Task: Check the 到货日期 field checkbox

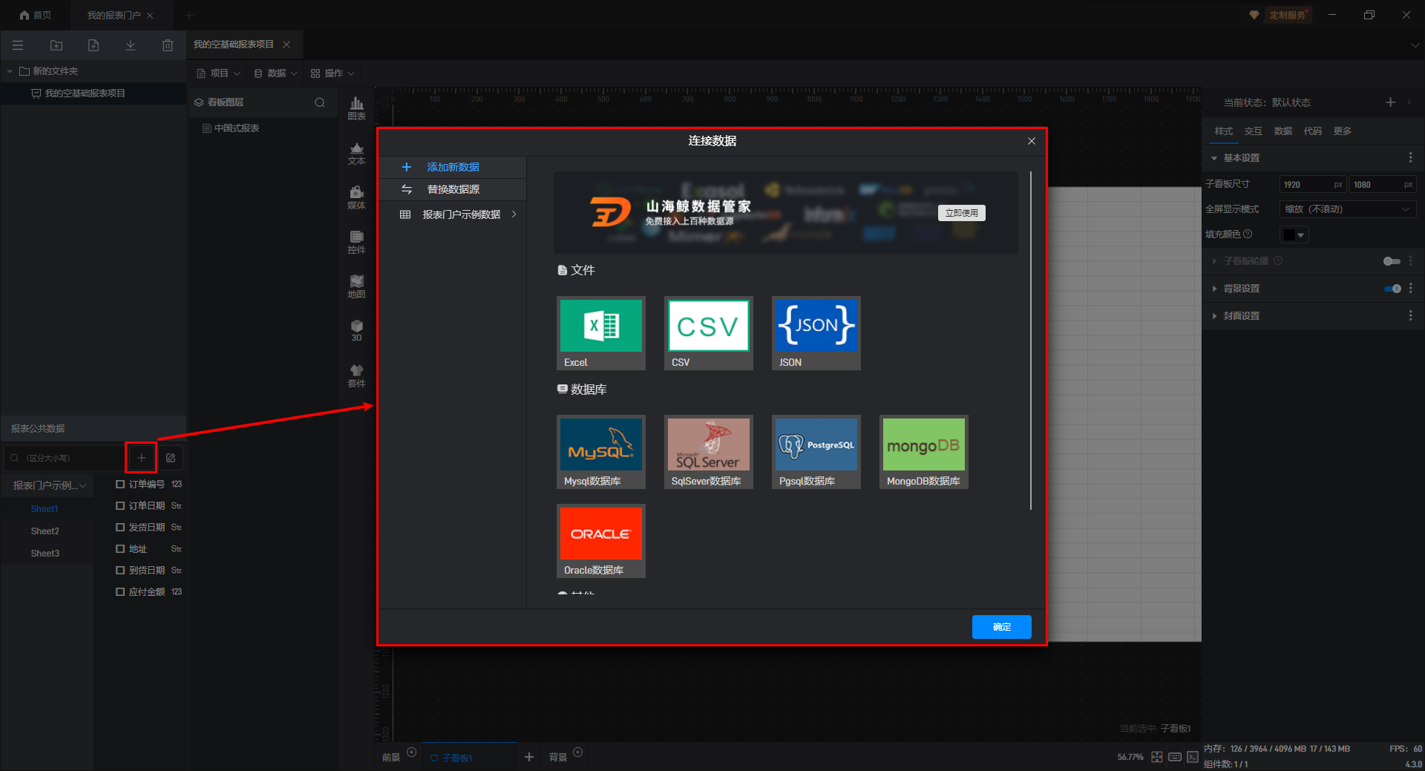Action: [120, 571]
